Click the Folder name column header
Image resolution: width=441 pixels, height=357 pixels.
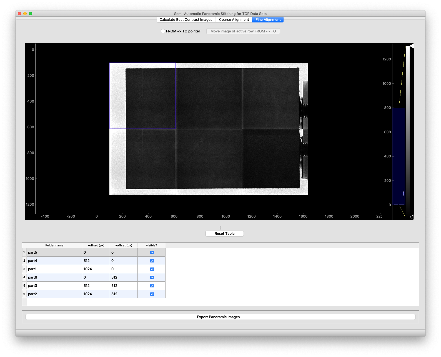[54, 246]
